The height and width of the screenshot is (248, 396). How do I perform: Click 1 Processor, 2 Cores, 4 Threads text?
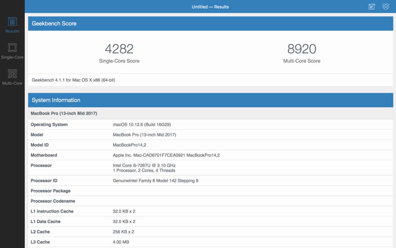click(x=144, y=170)
